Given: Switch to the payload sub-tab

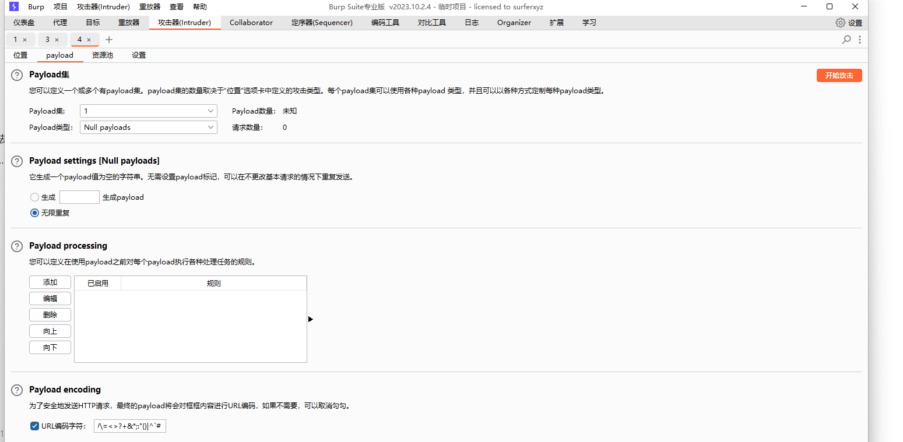Looking at the screenshot, I should click(x=60, y=55).
